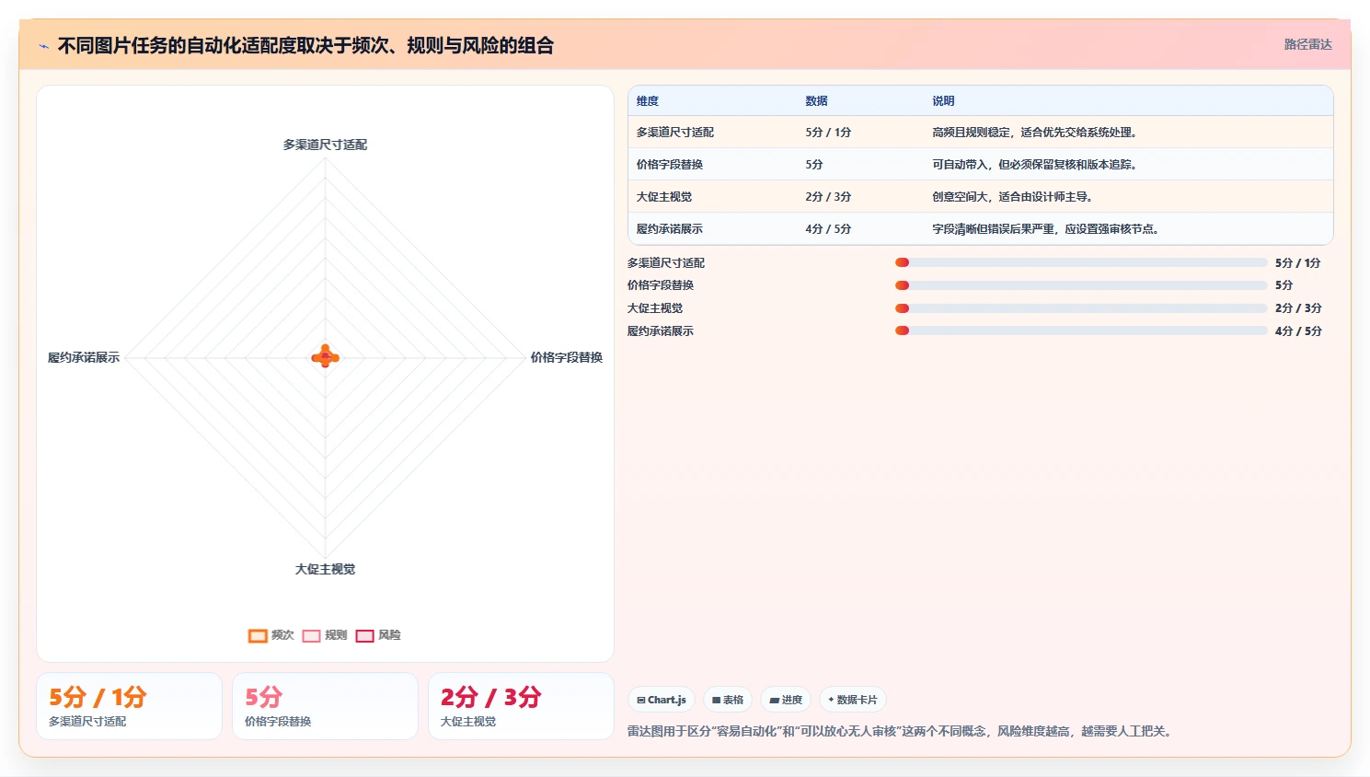Viewport: 1370px width, 777px height.
Task: Select the Chart.js tag chip
Action: tap(662, 700)
